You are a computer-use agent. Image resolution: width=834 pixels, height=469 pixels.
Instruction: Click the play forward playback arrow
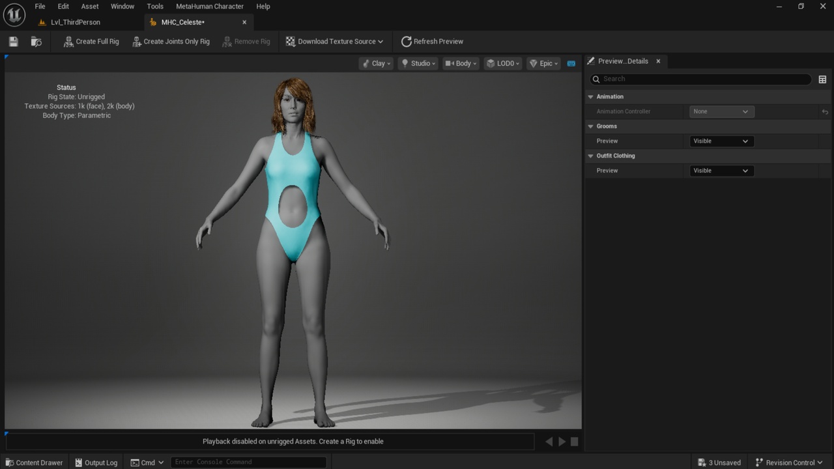562,442
